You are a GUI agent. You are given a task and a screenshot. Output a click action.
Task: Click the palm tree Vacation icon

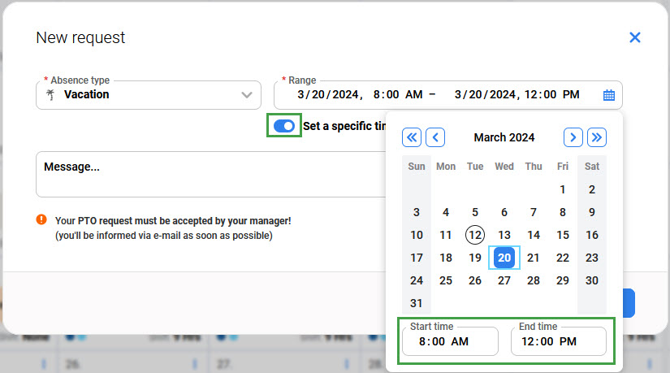[50, 95]
